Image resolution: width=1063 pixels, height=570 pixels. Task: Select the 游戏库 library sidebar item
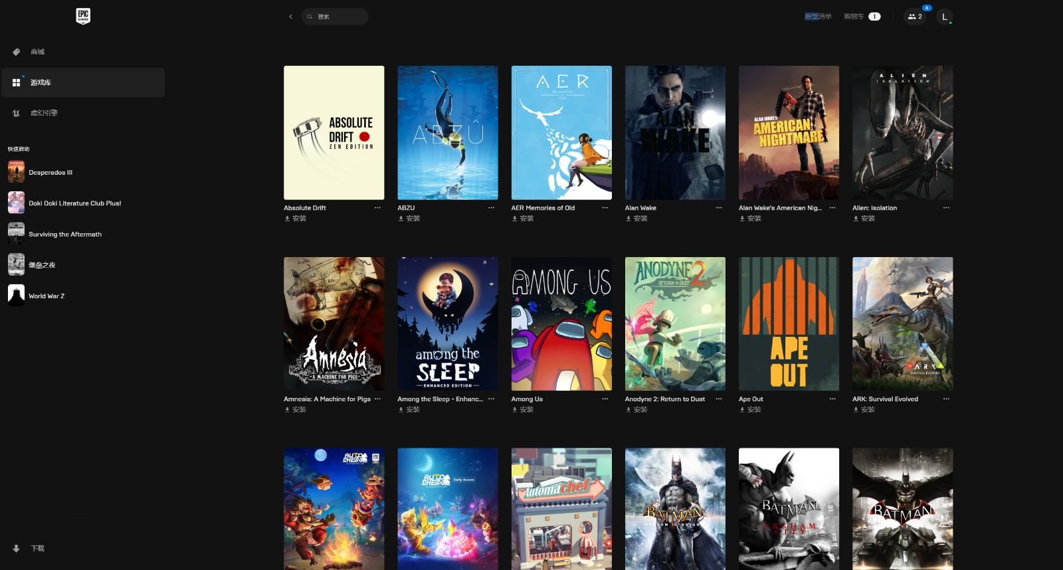pyautogui.click(x=83, y=82)
